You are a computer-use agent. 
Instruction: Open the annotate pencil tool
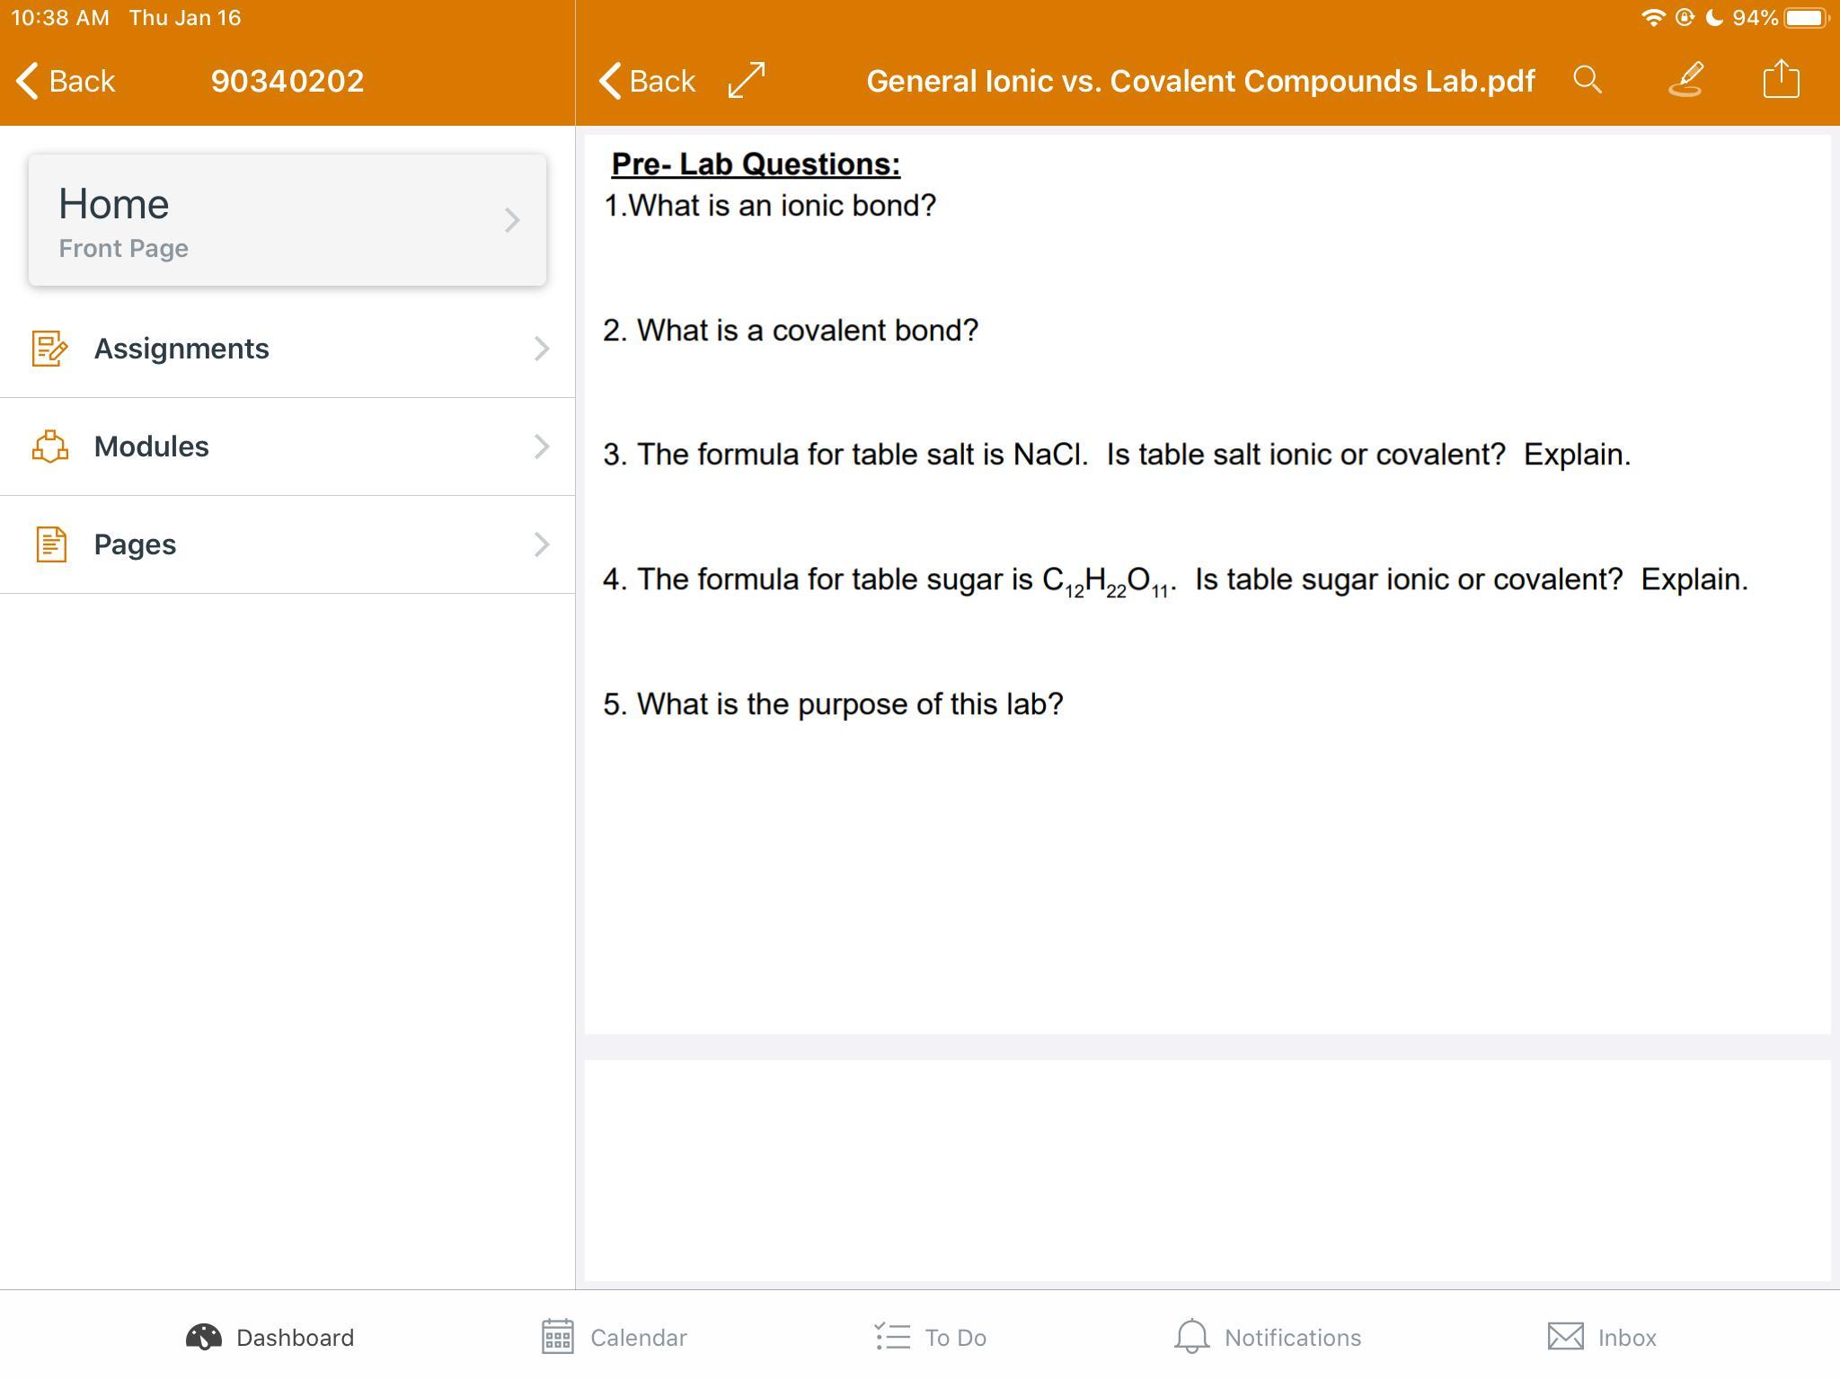tap(1686, 79)
